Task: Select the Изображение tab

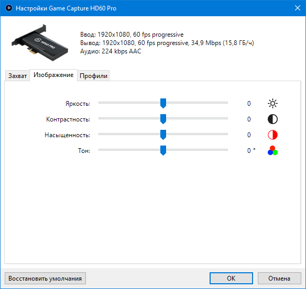Action: click(53, 75)
